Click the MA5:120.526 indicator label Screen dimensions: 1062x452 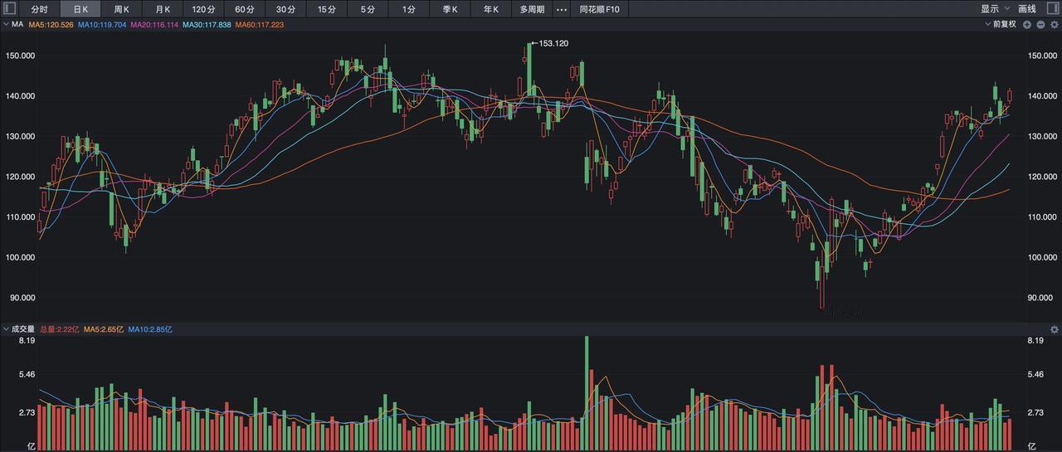point(51,25)
